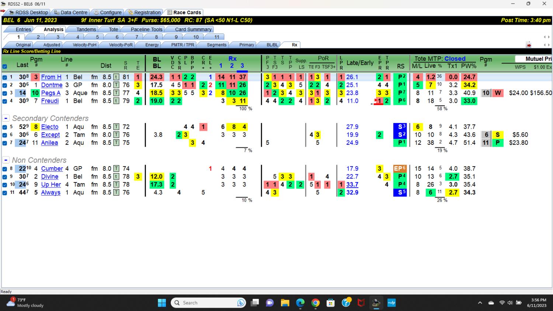Click the red arrow export icon
The height and width of the screenshot is (311, 553).
(x=529, y=45)
